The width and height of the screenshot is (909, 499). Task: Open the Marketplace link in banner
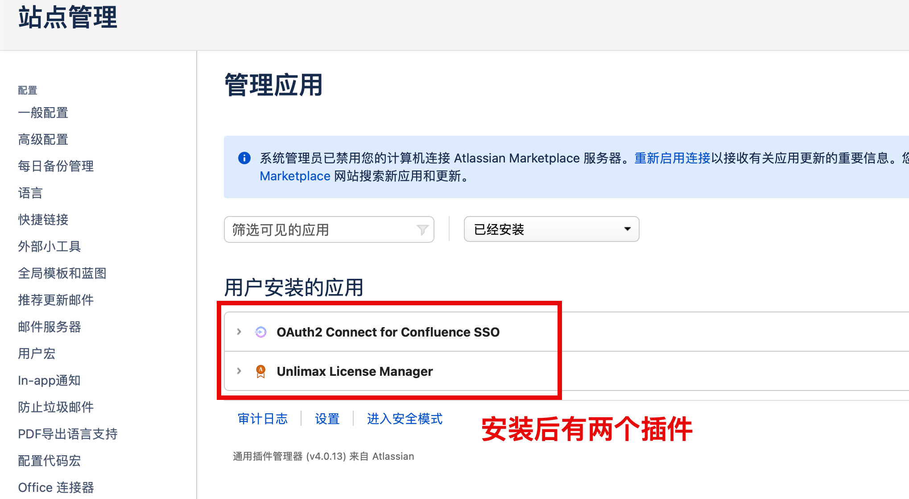pos(295,176)
